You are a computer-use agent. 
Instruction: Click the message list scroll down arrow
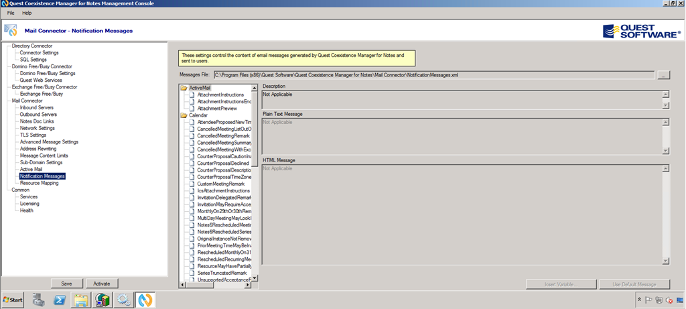coord(255,278)
